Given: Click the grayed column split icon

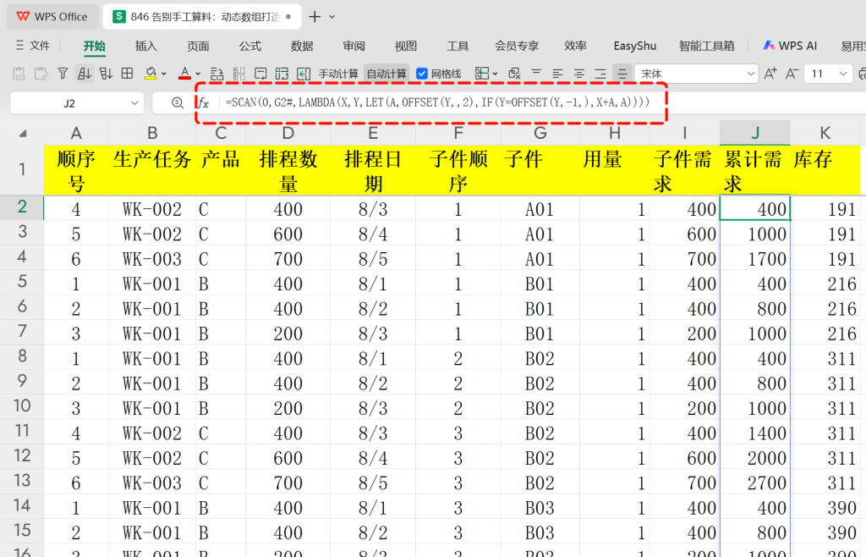Looking at the screenshot, I should tap(238, 74).
